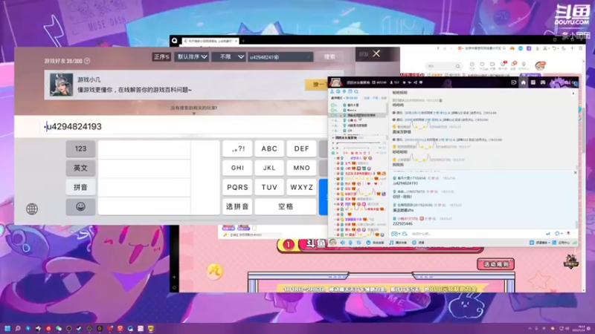Click the 搜索 button in friends panel

(x=329, y=57)
